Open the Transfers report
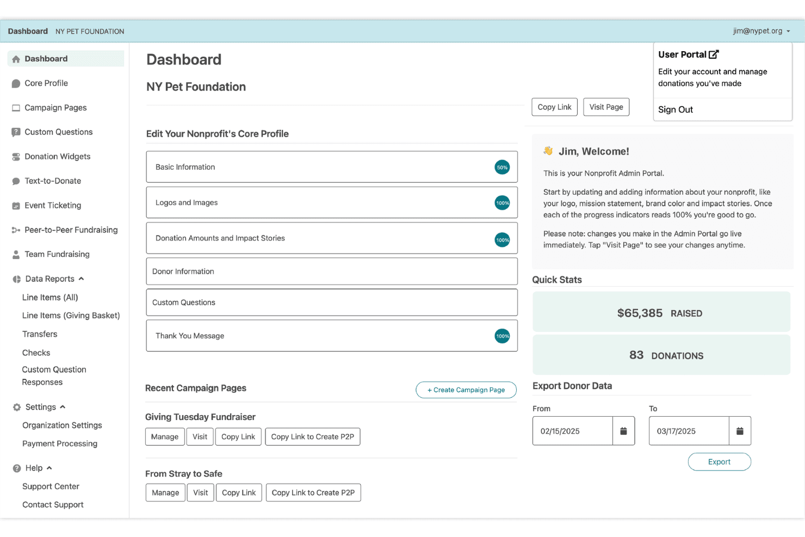Screen dimensions: 805x537 coord(40,334)
